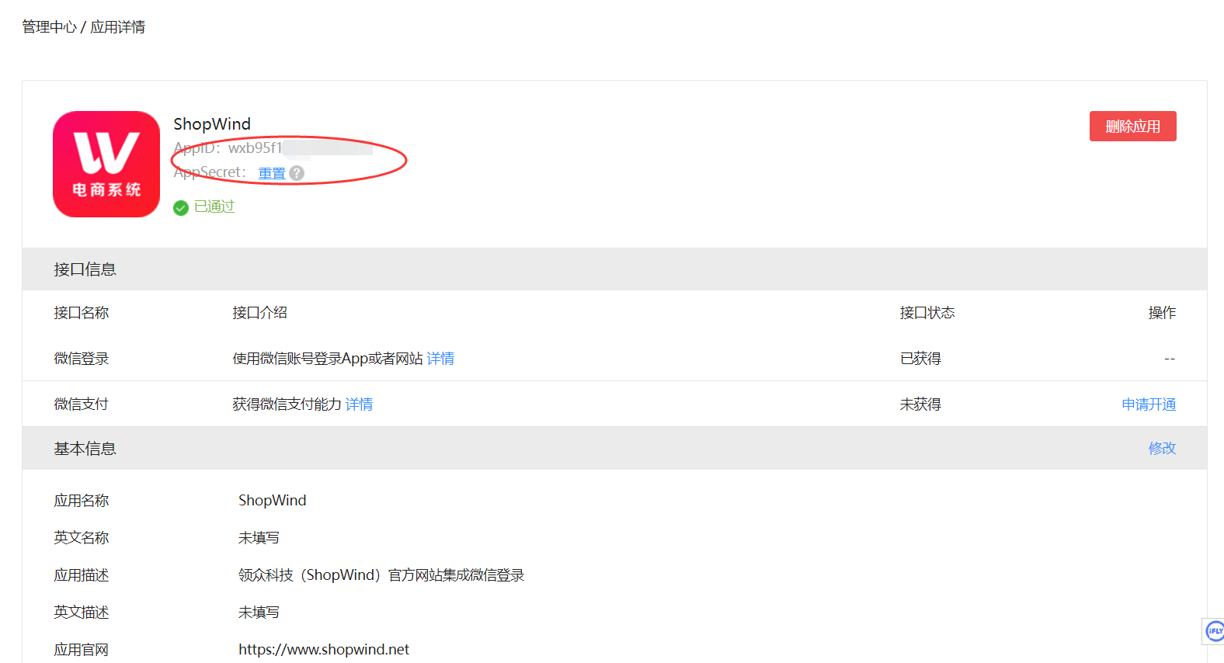
Task: Click the 应用名称 value ShopWind
Action: [x=273, y=501]
